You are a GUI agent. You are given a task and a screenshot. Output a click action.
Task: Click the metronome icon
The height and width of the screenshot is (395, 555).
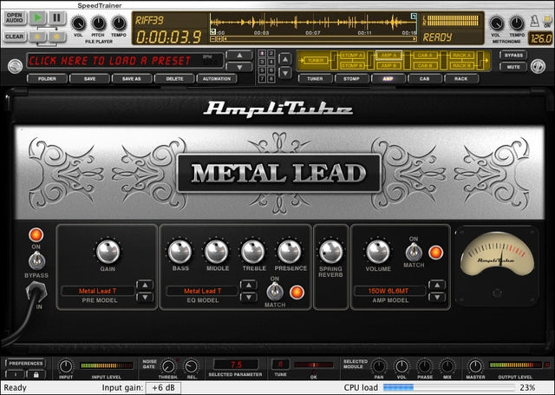[x=535, y=21]
